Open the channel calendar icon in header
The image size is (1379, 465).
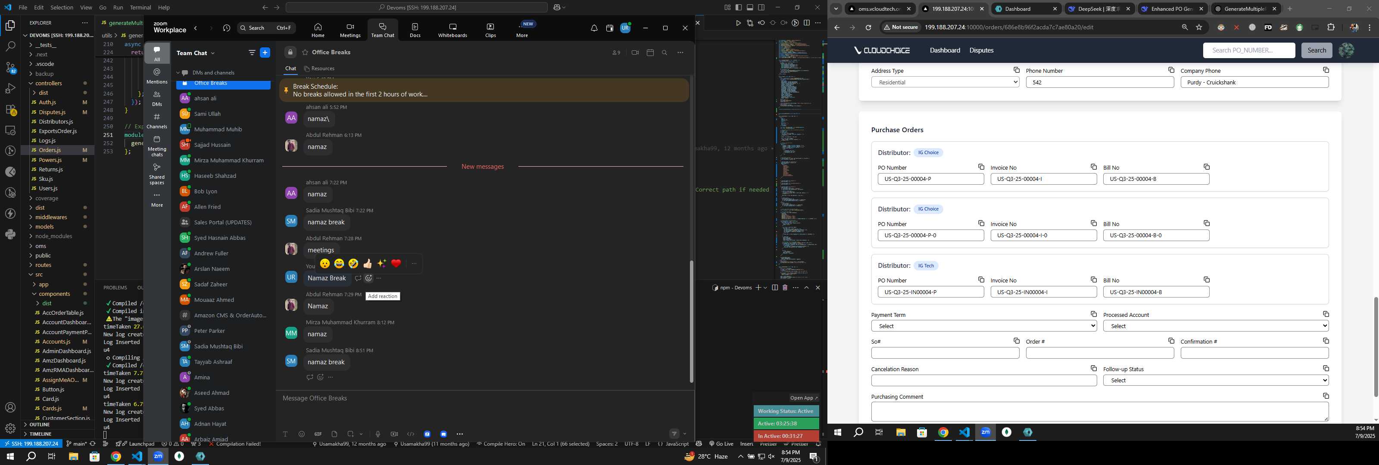(x=650, y=53)
